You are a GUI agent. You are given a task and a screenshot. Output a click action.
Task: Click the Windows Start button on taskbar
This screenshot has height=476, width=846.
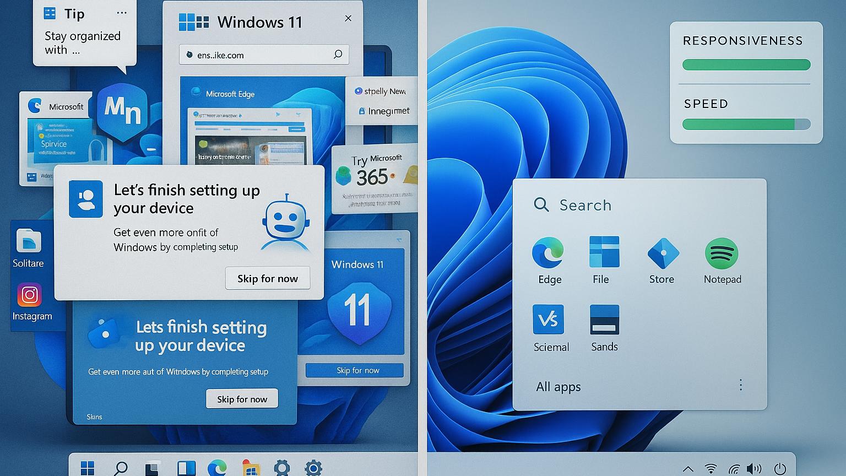(88, 468)
